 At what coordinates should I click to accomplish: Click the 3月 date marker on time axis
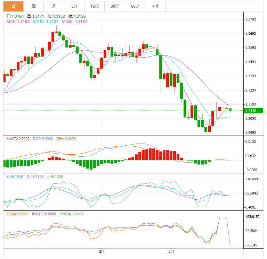click(171, 251)
